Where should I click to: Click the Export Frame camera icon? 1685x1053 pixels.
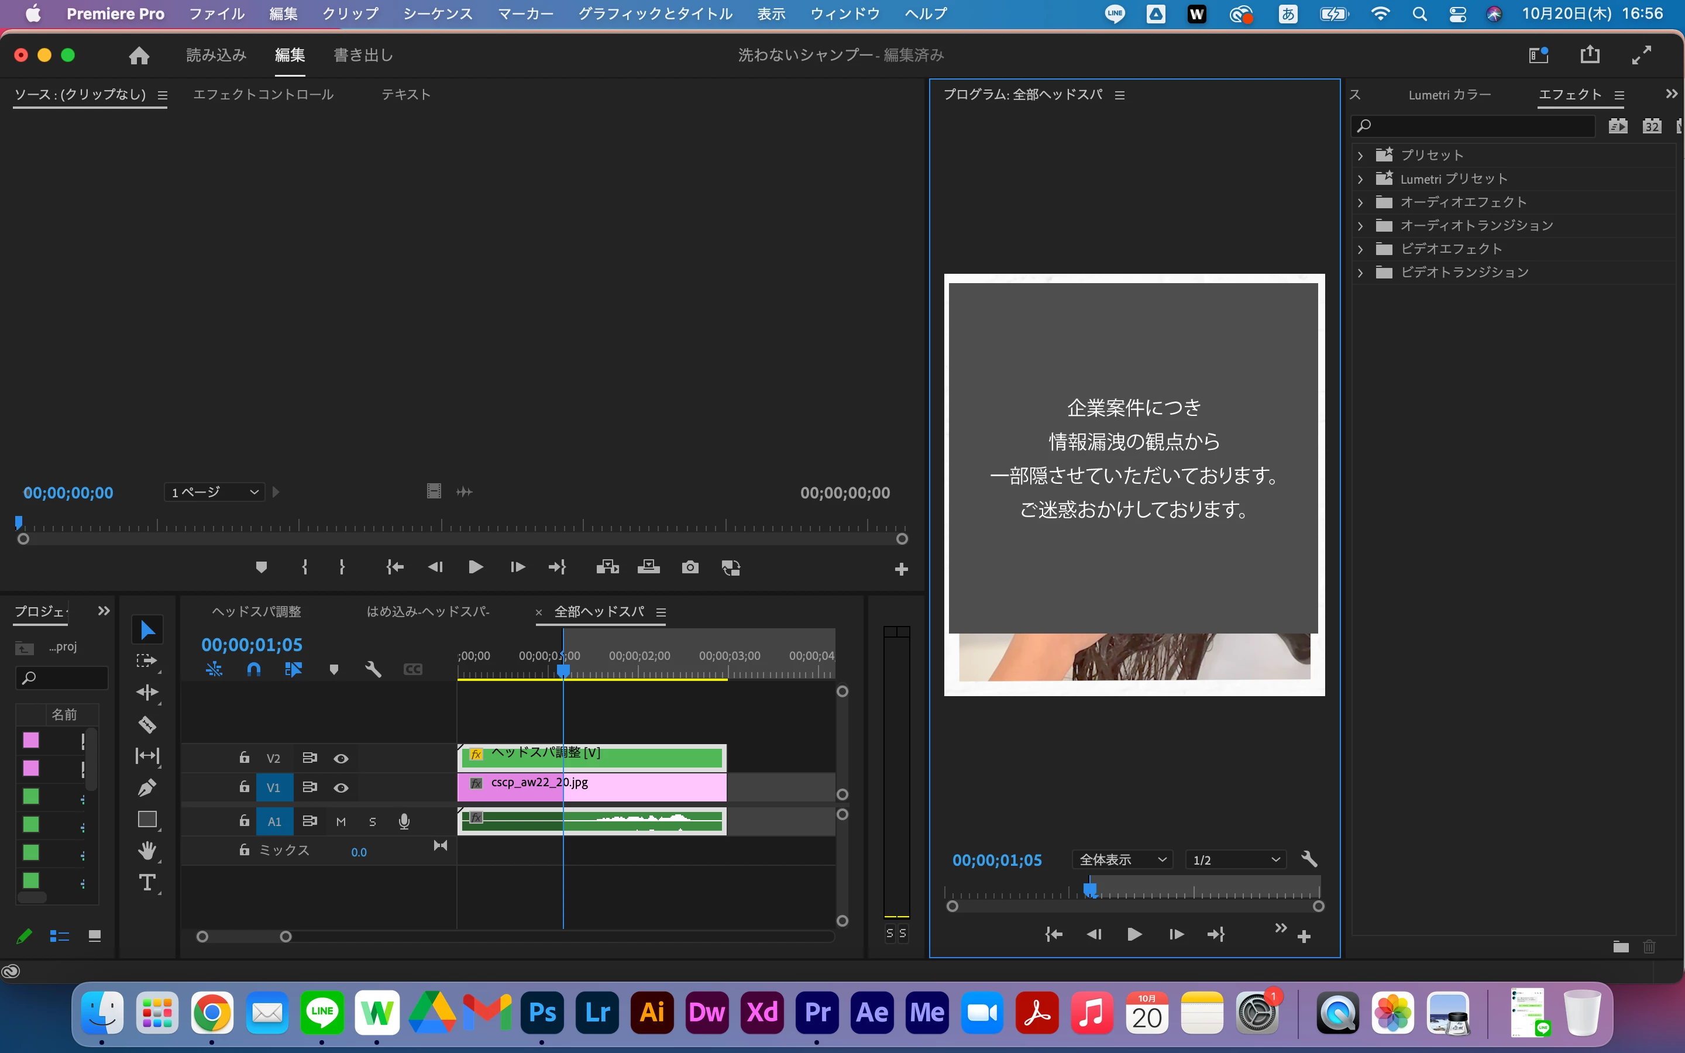[689, 567]
